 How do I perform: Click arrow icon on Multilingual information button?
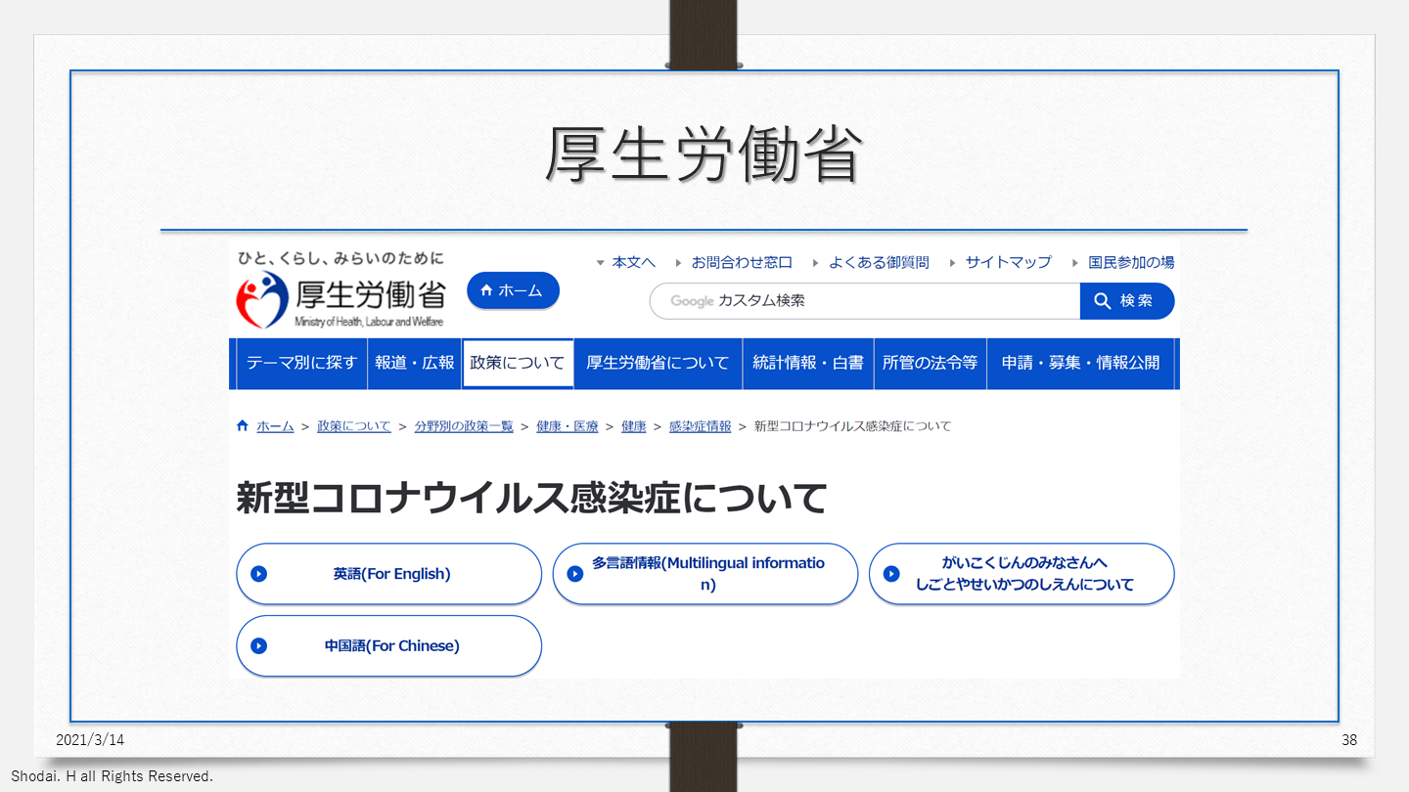click(x=575, y=574)
